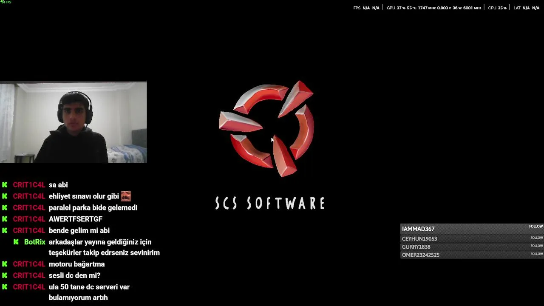The image size is (544, 306).
Task: Click the Kick icon beside 'paralel parka bide gelemedi'
Action: click(x=5, y=208)
